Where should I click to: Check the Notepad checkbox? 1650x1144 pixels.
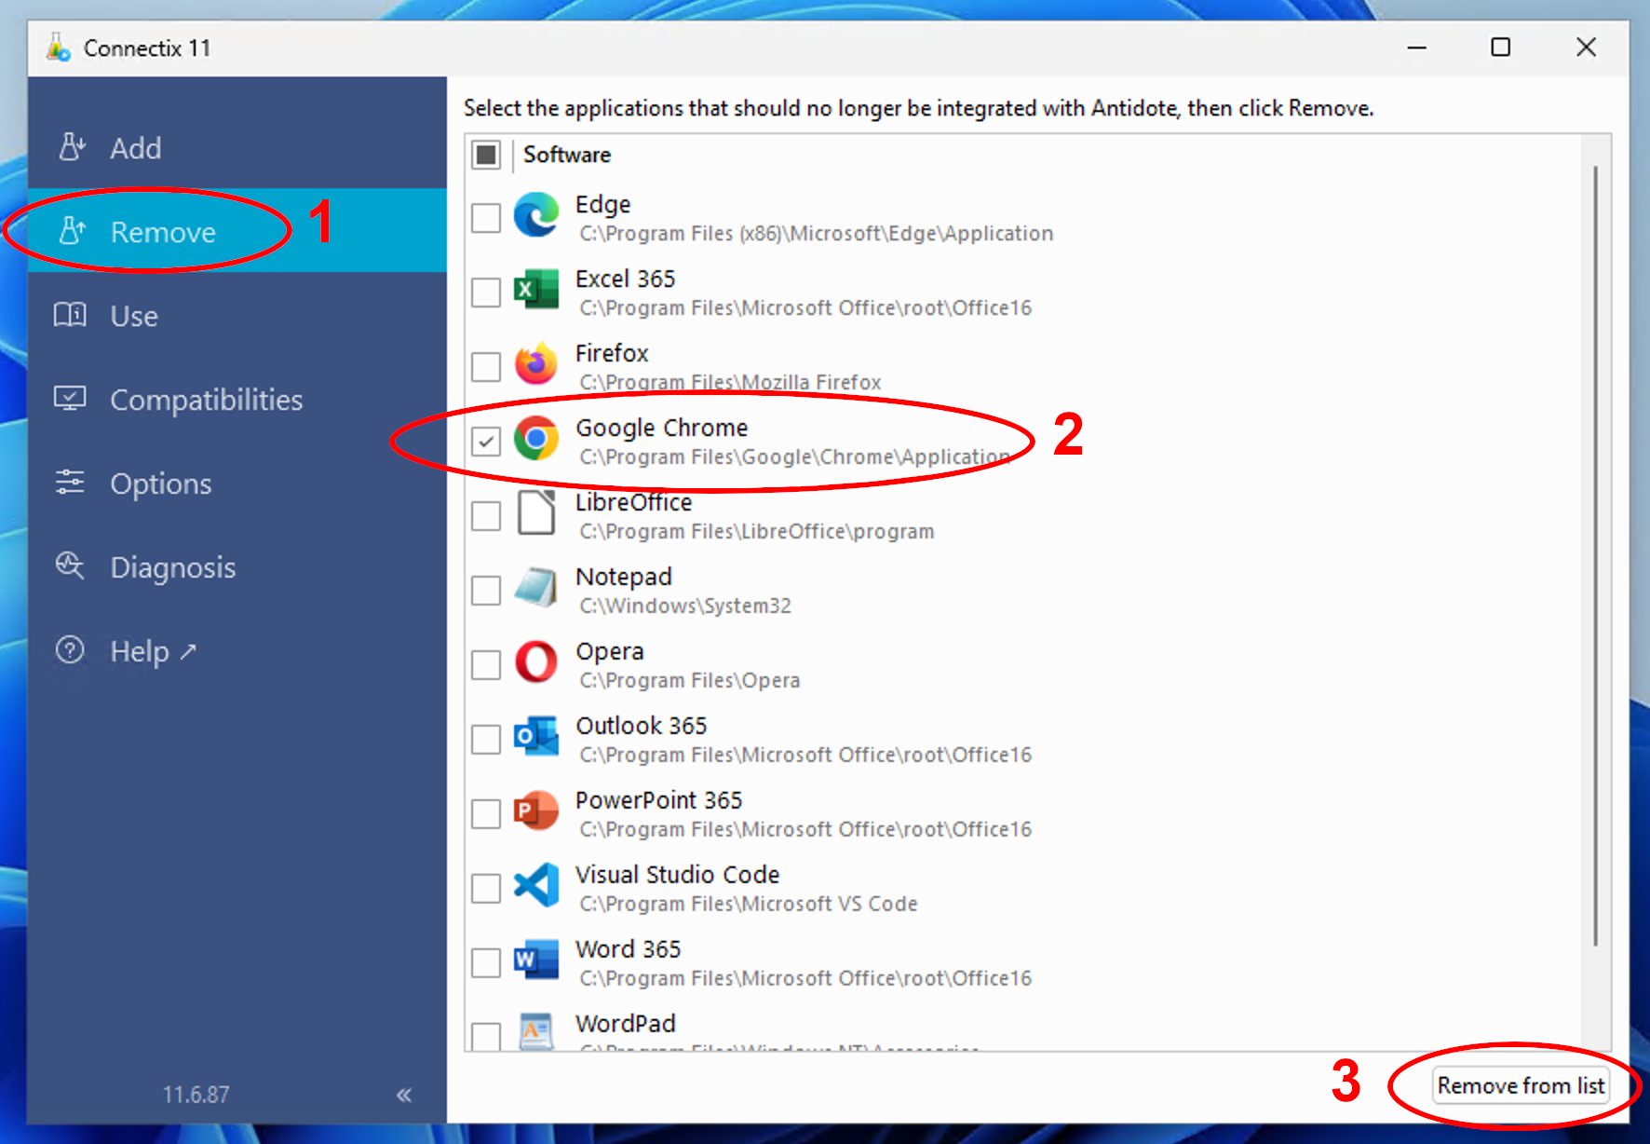pos(486,590)
